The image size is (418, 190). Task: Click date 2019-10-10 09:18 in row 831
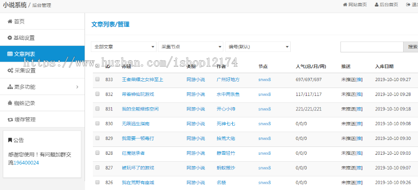click(393, 109)
